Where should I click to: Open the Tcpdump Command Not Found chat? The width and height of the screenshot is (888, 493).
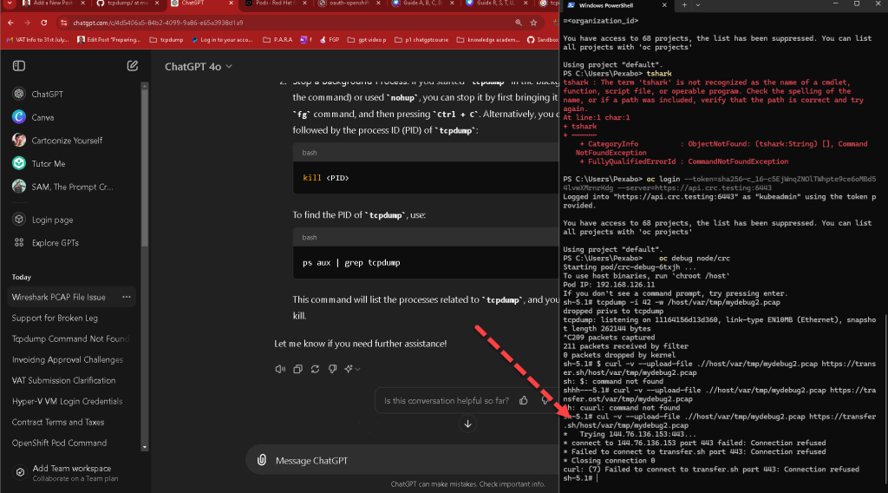[70, 339]
